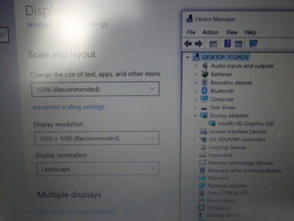The width and height of the screenshot is (294, 221).
Task: Click the Back arrow in Device Manager toolbar
Action: [x=188, y=44]
